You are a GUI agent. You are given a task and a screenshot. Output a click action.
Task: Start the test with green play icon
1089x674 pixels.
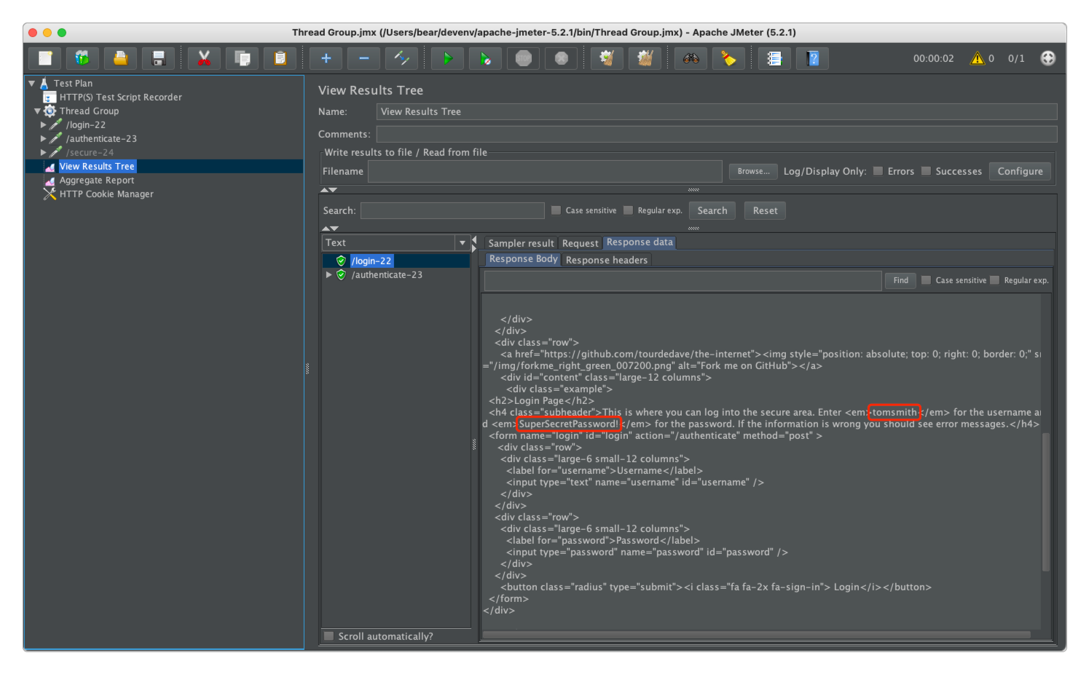point(447,58)
